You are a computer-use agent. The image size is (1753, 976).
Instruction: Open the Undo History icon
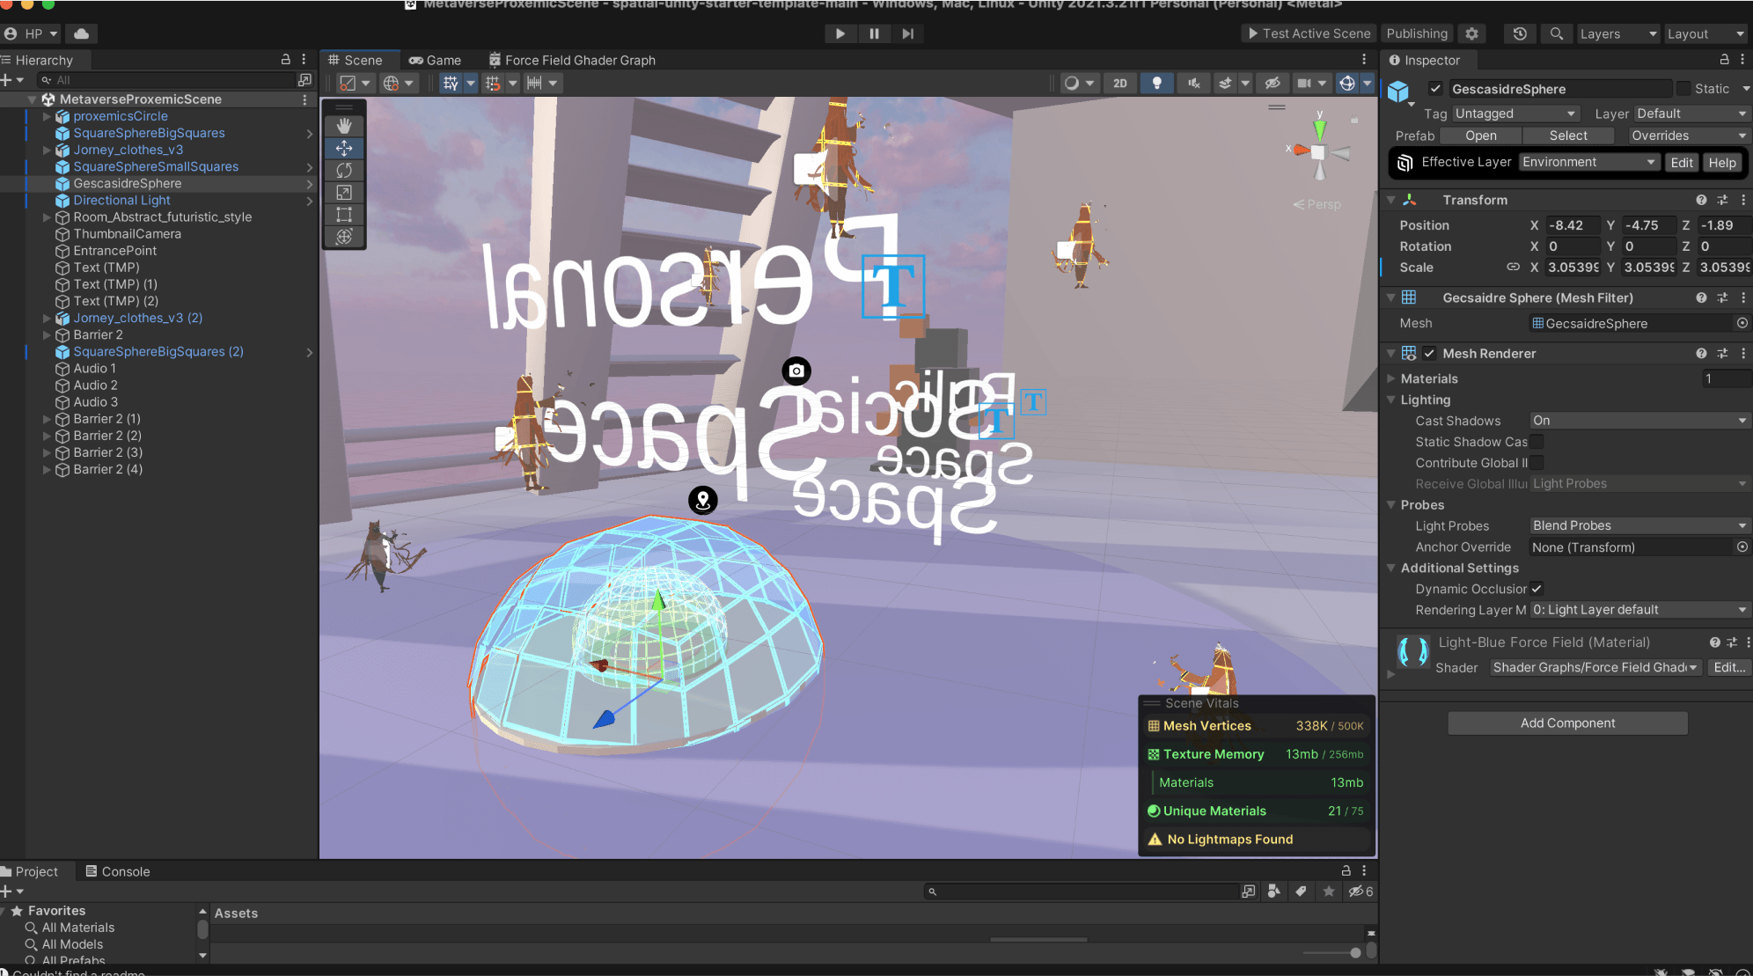pyautogui.click(x=1520, y=33)
